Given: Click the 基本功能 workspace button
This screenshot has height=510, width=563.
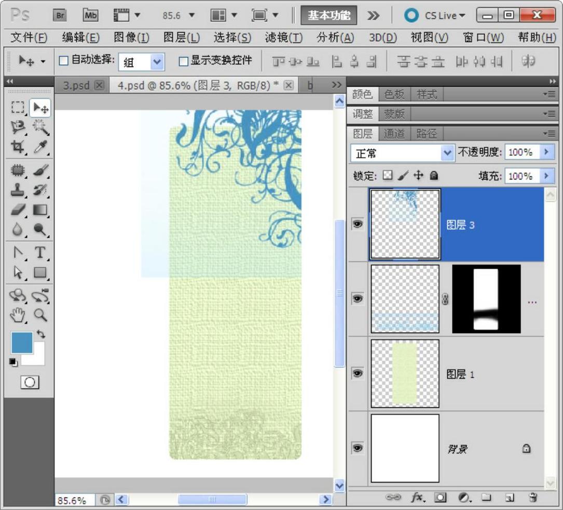Looking at the screenshot, I should (x=329, y=16).
